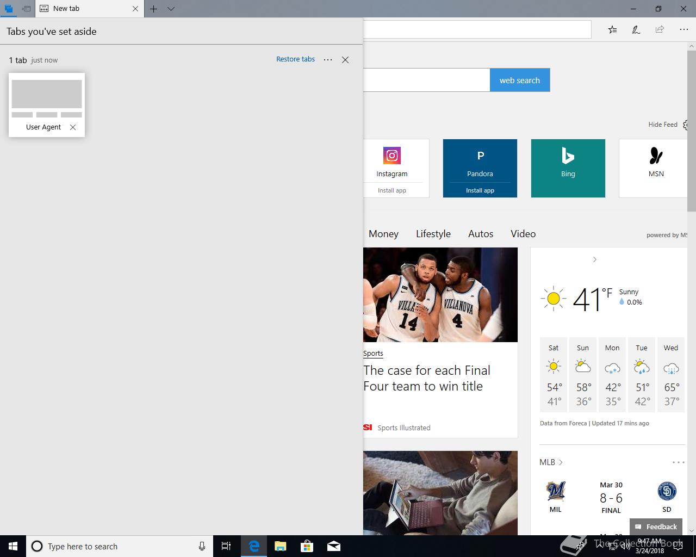This screenshot has height=557, width=696.
Task: Click the set these tabs aside icon
Action: point(26,9)
